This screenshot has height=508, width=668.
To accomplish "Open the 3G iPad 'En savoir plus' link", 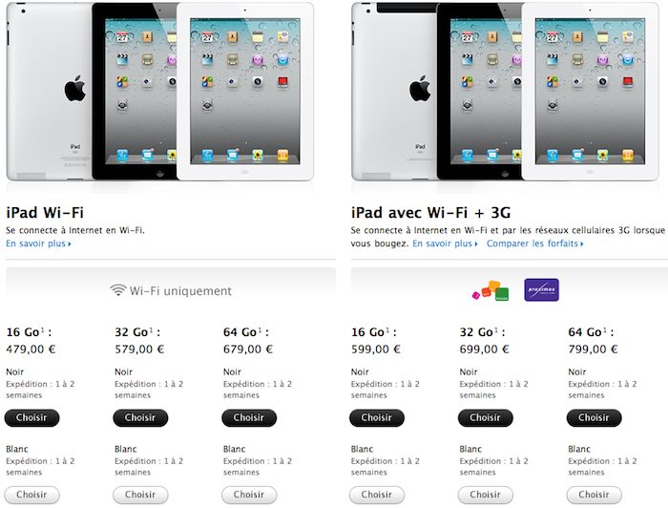I will pos(446,243).
